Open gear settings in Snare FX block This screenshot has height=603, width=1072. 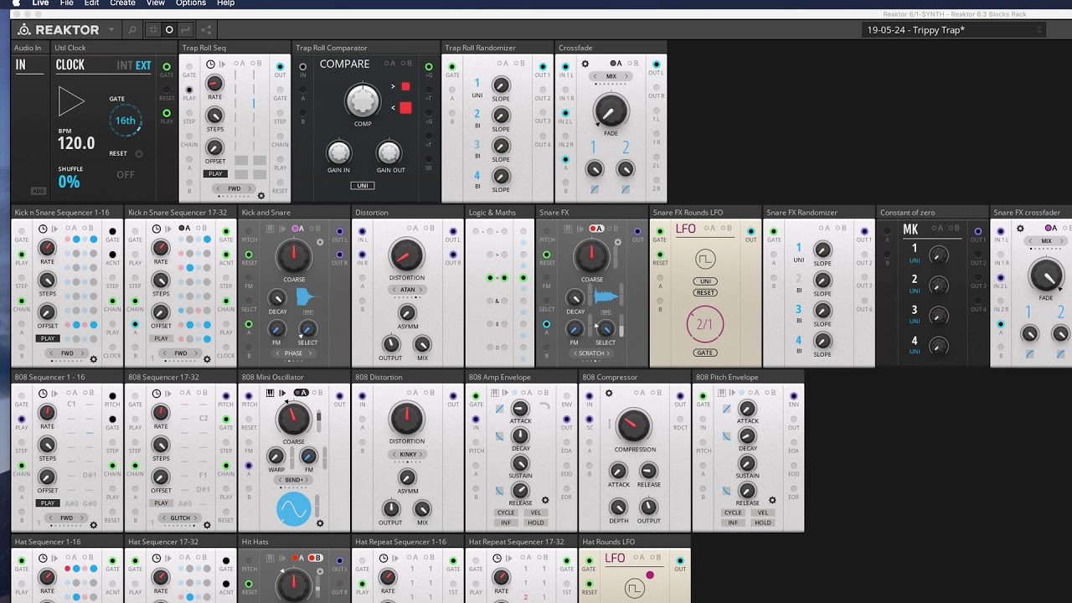(x=617, y=243)
